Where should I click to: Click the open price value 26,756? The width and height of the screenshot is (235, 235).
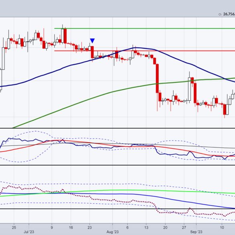coord(229,14)
